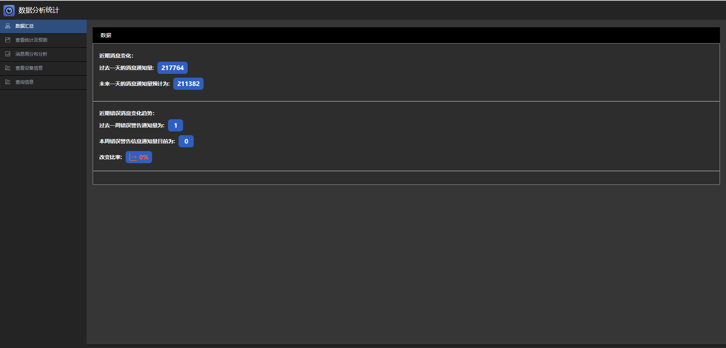726x348 pixels.
Task: Open the 数据汇总 menu item
Action: 43,27
